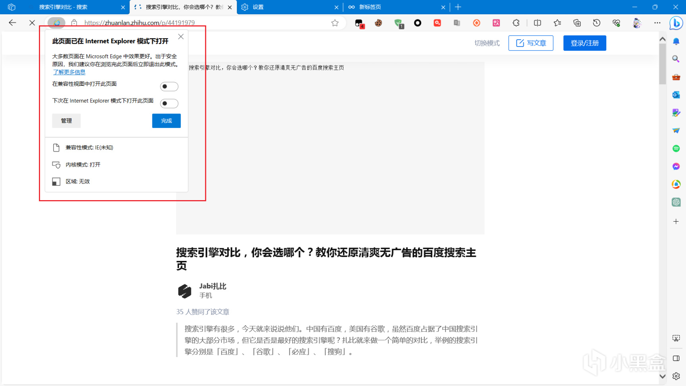Click the page scrollbar up arrow
The width and height of the screenshot is (686, 386).
(663, 39)
